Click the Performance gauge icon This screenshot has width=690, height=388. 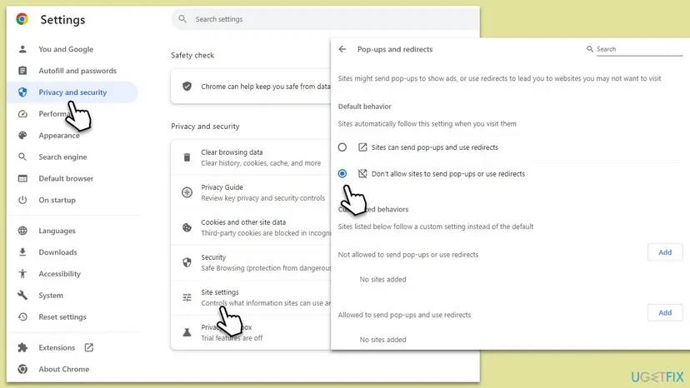[x=22, y=114]
